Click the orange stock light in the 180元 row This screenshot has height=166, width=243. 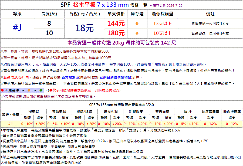click(137, 33)
